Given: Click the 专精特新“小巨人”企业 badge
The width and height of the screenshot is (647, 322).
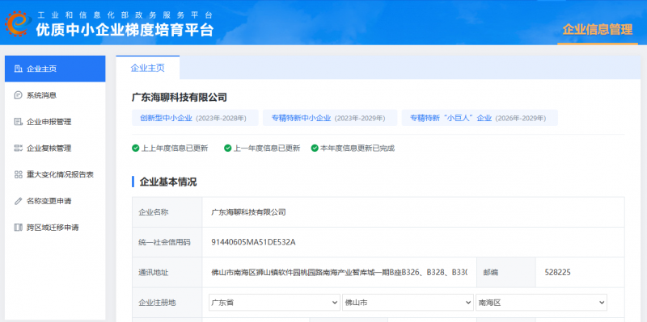Looking at the screenshot, I should tap(480, 118).
